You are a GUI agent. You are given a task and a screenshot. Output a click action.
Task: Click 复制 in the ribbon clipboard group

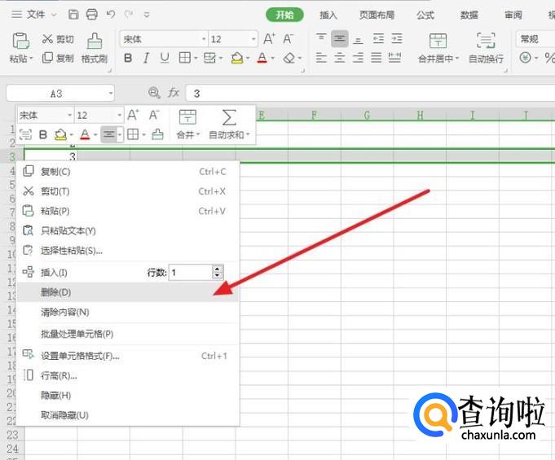pos(58,58)
